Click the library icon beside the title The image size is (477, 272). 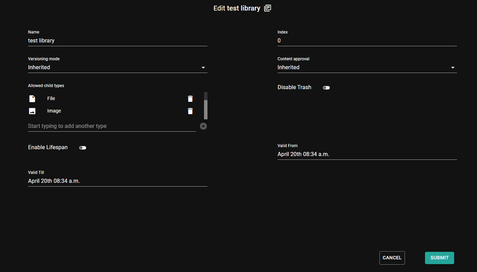tap(267, 8)
